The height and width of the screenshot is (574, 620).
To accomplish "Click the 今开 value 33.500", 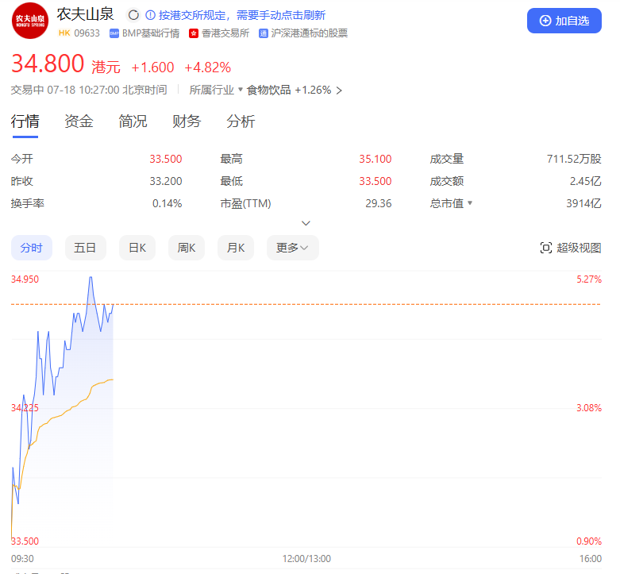I will click(x=166, y=159).
